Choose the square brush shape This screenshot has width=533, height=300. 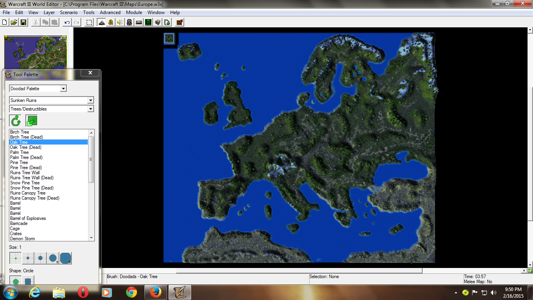[28, 280]
